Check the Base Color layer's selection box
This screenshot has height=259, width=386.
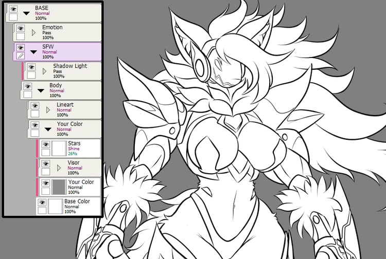[42, 211]
